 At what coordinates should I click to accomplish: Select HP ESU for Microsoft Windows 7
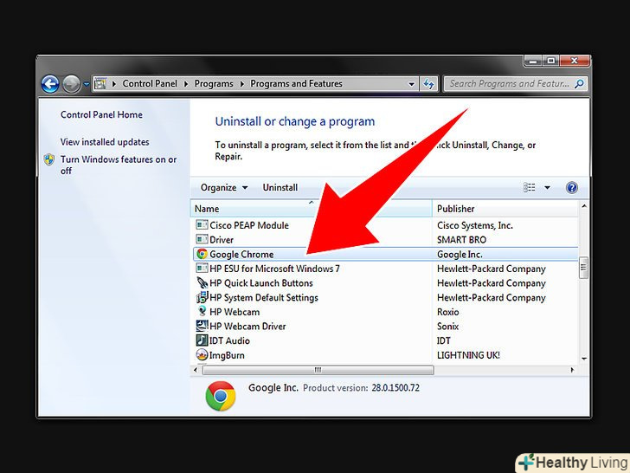[386, 269]
